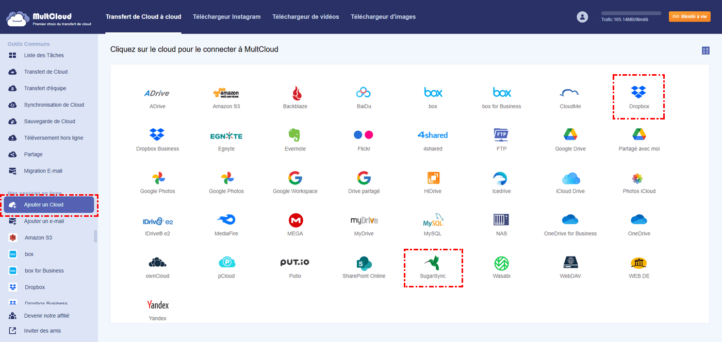722x342 pixels.
Task: Select the Egnyte cloud icon
Action: click(x=226, y=135)
